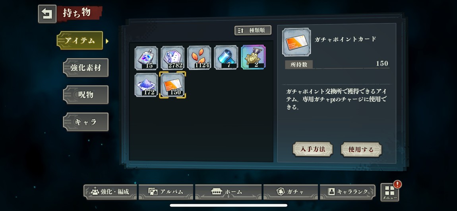This screenshot has height=211, width=457.
Task: Select the item with count 15
Action: pyautogui.click(x=146, y=58)
